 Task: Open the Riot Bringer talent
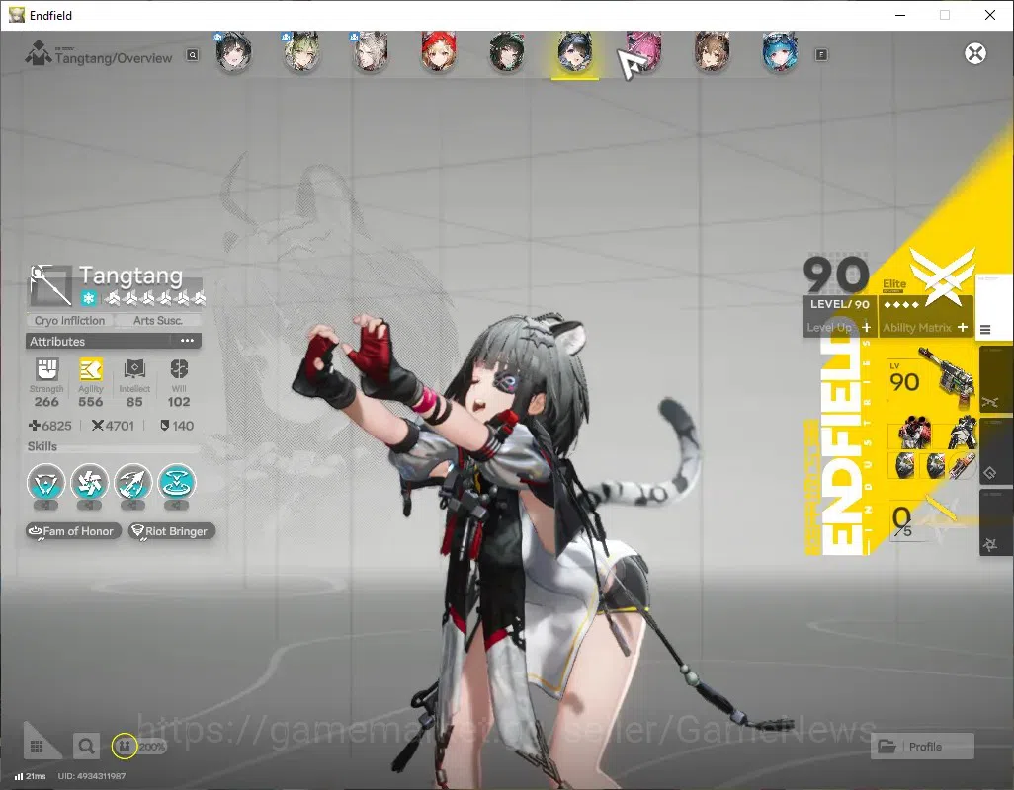click(171, 531)
